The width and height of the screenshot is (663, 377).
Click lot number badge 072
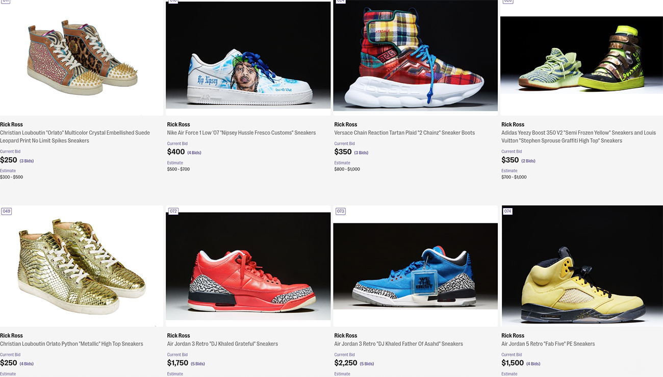click(x=173, y=211)
